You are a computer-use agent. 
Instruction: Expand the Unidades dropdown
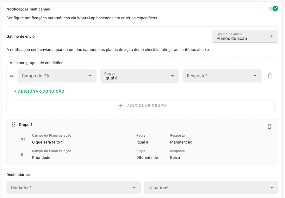pyautogui.click(x=74, y=188)
